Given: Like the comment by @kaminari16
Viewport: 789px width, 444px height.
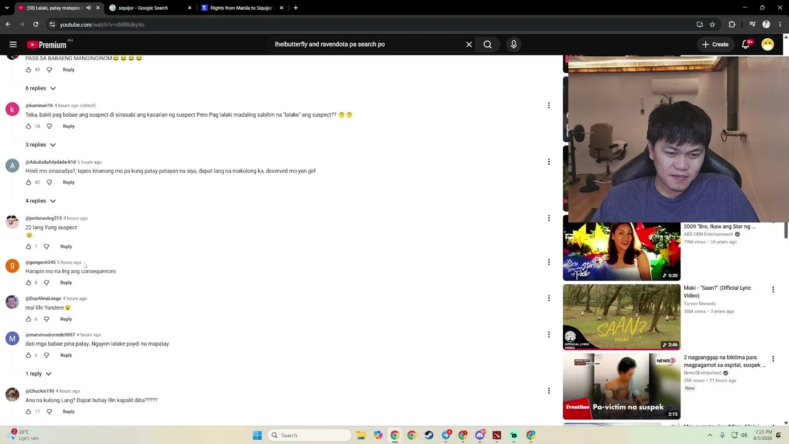Looking at the screenshot, I should coord(28,126).
